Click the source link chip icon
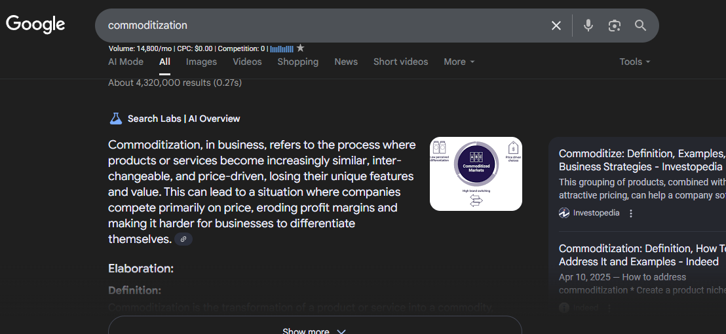This screenshot has width=726, height=334. (x=183, y=240)
